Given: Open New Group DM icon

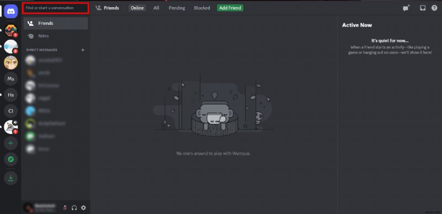Looking at the screenshot, I should (406, 8).
